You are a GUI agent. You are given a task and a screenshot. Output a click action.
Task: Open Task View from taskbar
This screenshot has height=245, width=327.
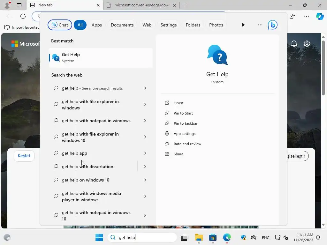click(184, 237)
